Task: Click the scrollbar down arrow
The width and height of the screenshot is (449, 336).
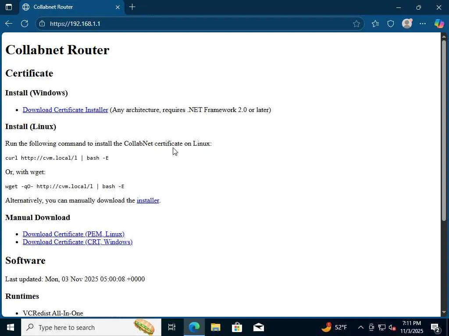Action: coord(444,312)
